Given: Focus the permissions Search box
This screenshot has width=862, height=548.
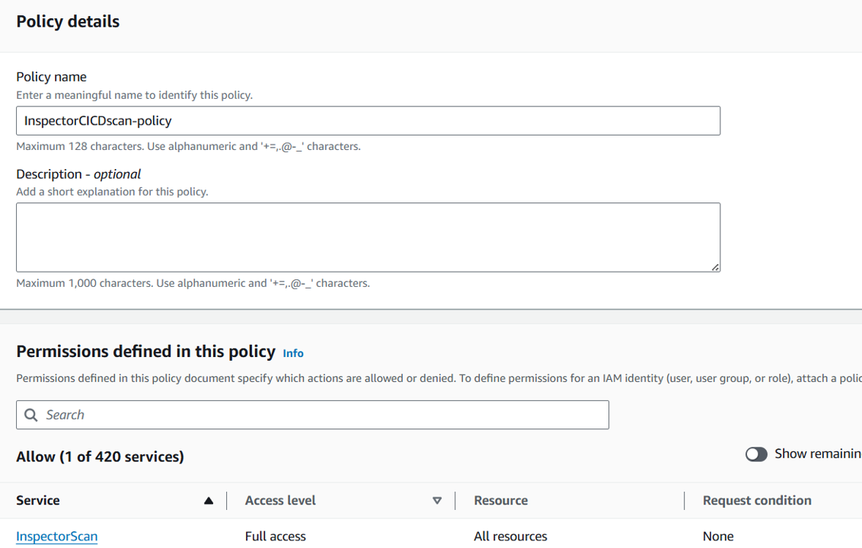Looking at the screenshot, I should tap(312, 415).
